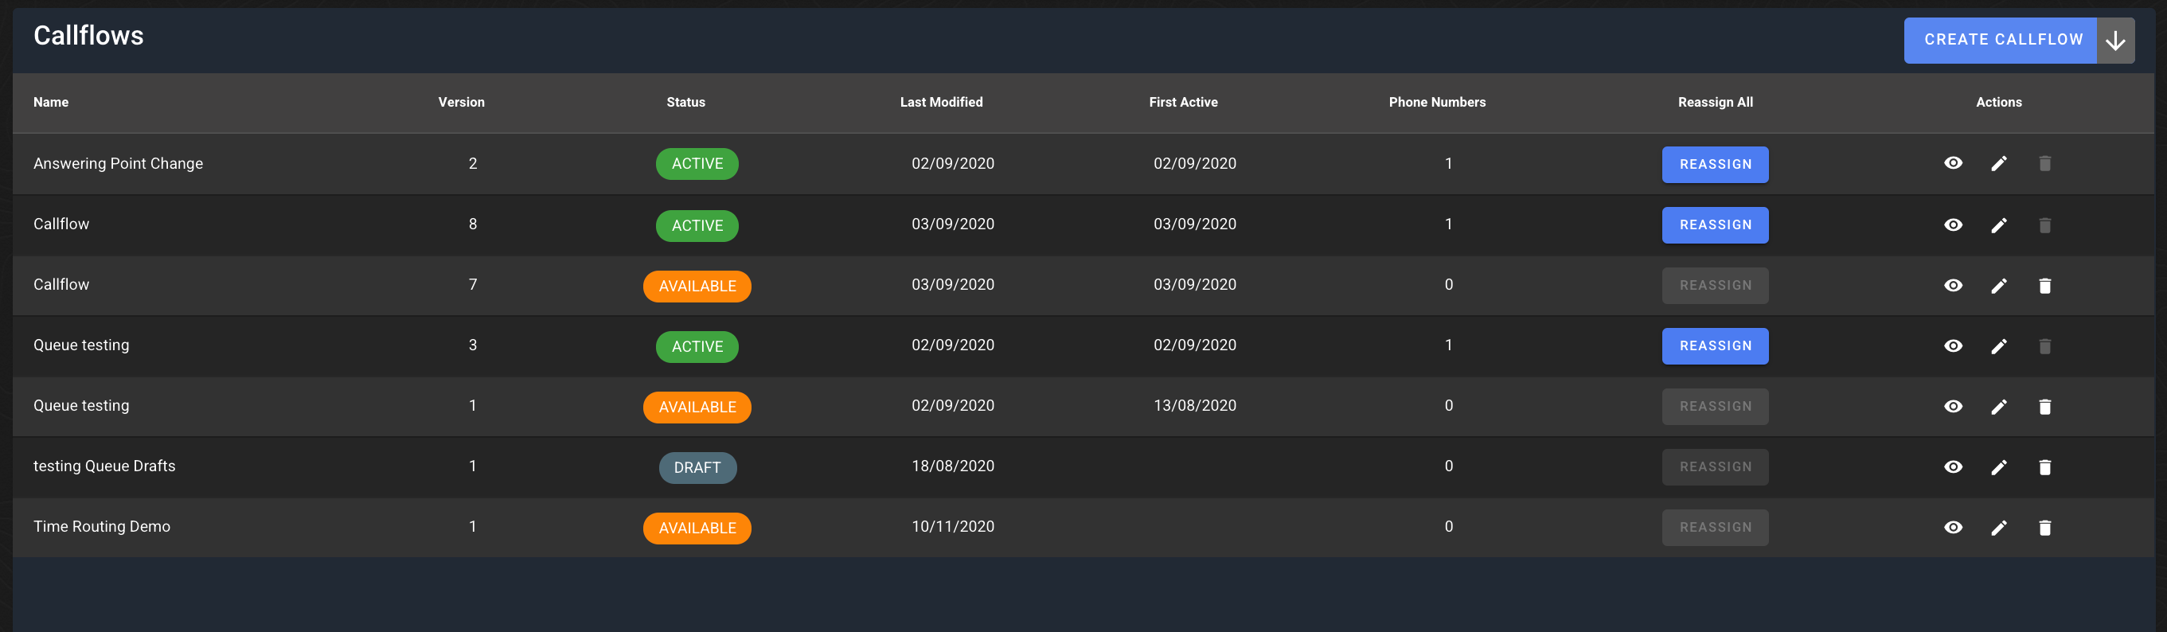Viewport: 2167px width, 632px height.
Task: Click trash icon for Callflow version 8
Action: [x=2044, y=224]
